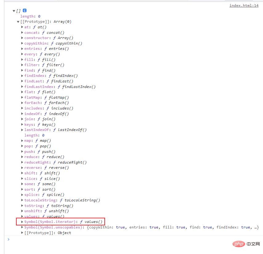263x254 pixels.
Task: Click the blue info icon beside the array
Action: [x=25, y=11]
